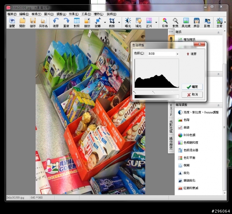Apply 精細銳化 fine sharpen
232x214 pixels.
click(x=186, y=180)
